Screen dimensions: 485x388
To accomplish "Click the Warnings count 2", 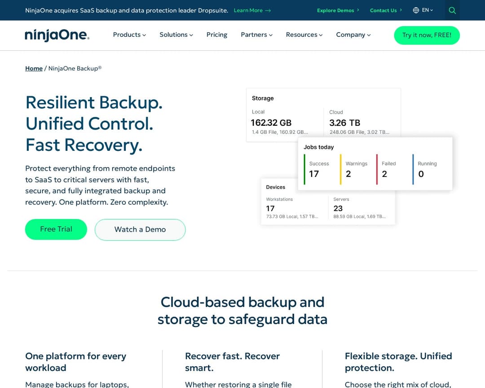I will pos(348,174).
